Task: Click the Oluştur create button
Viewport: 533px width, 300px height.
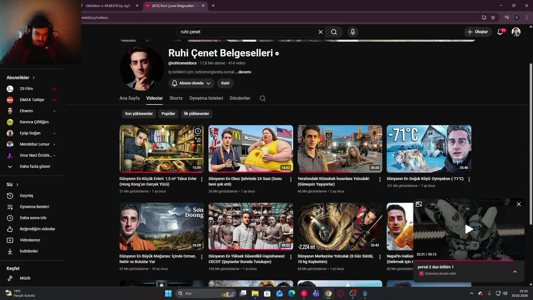Action: pyautogui.click(x=477, y=32)
